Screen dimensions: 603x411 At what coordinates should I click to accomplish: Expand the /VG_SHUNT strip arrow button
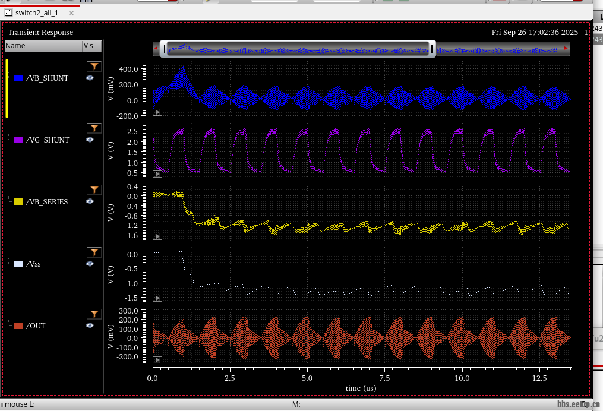tap(157, 174)
